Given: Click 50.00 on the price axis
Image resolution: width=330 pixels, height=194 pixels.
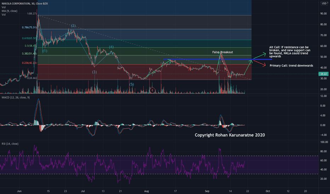Looking at the screenshot, I should point(324,57).
